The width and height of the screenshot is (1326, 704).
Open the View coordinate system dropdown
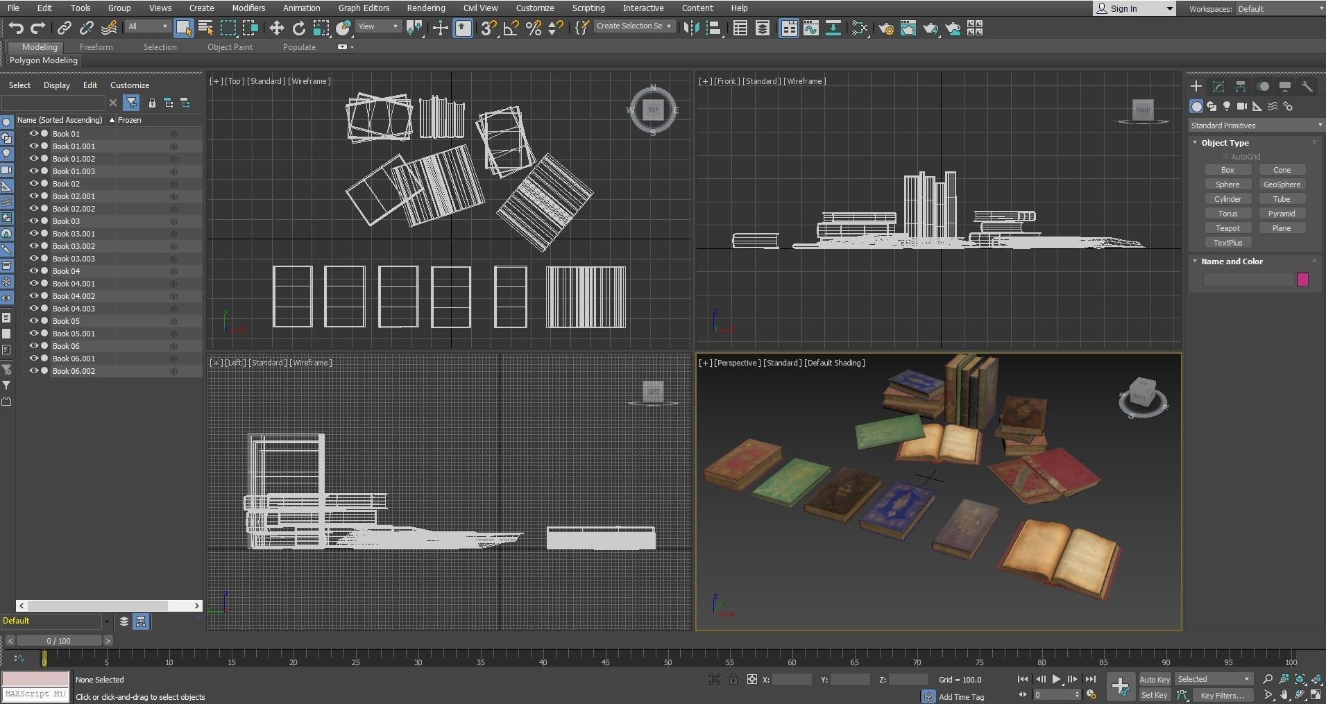[378, 26]
